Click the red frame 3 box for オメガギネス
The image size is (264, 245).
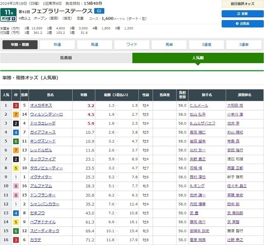16,105
